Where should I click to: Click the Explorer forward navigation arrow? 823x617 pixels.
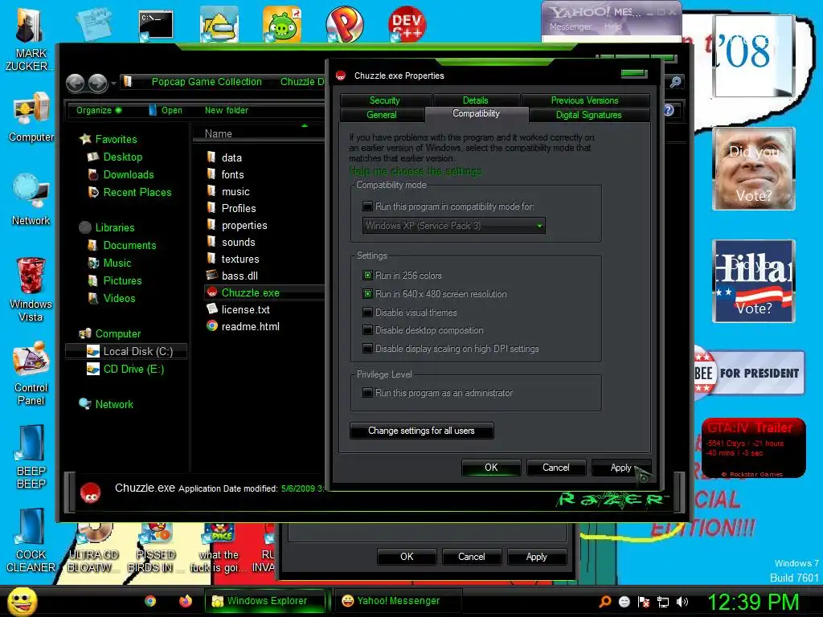97,83
